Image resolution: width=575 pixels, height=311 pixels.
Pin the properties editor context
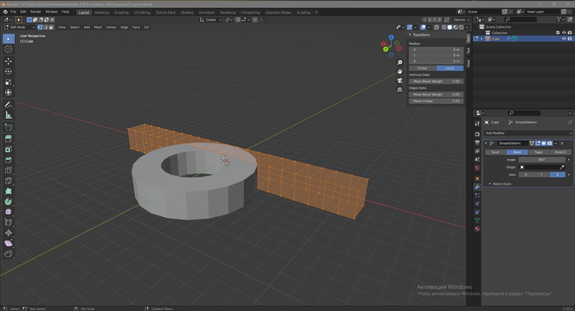pos(570,122)
